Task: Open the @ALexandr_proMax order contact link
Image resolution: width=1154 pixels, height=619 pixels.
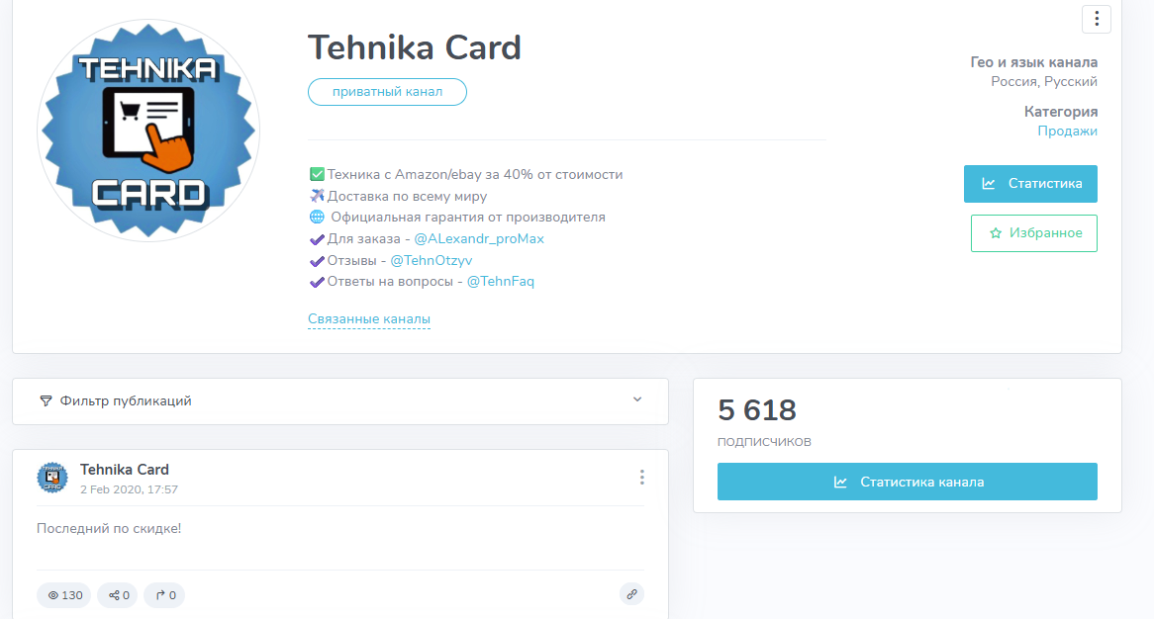Action: [x=479, y=239]
